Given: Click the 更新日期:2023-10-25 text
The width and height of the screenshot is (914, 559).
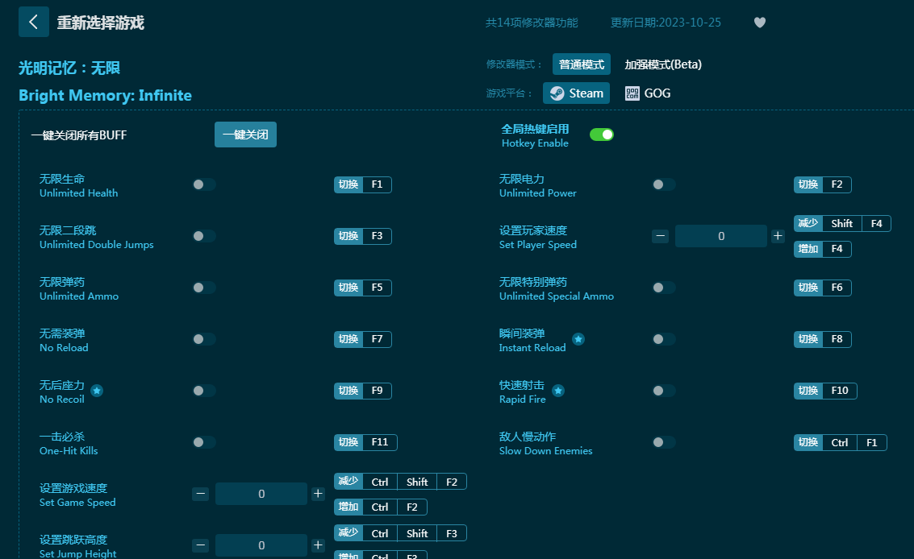Looking at the screenshot, I should [x=666, y=23].
